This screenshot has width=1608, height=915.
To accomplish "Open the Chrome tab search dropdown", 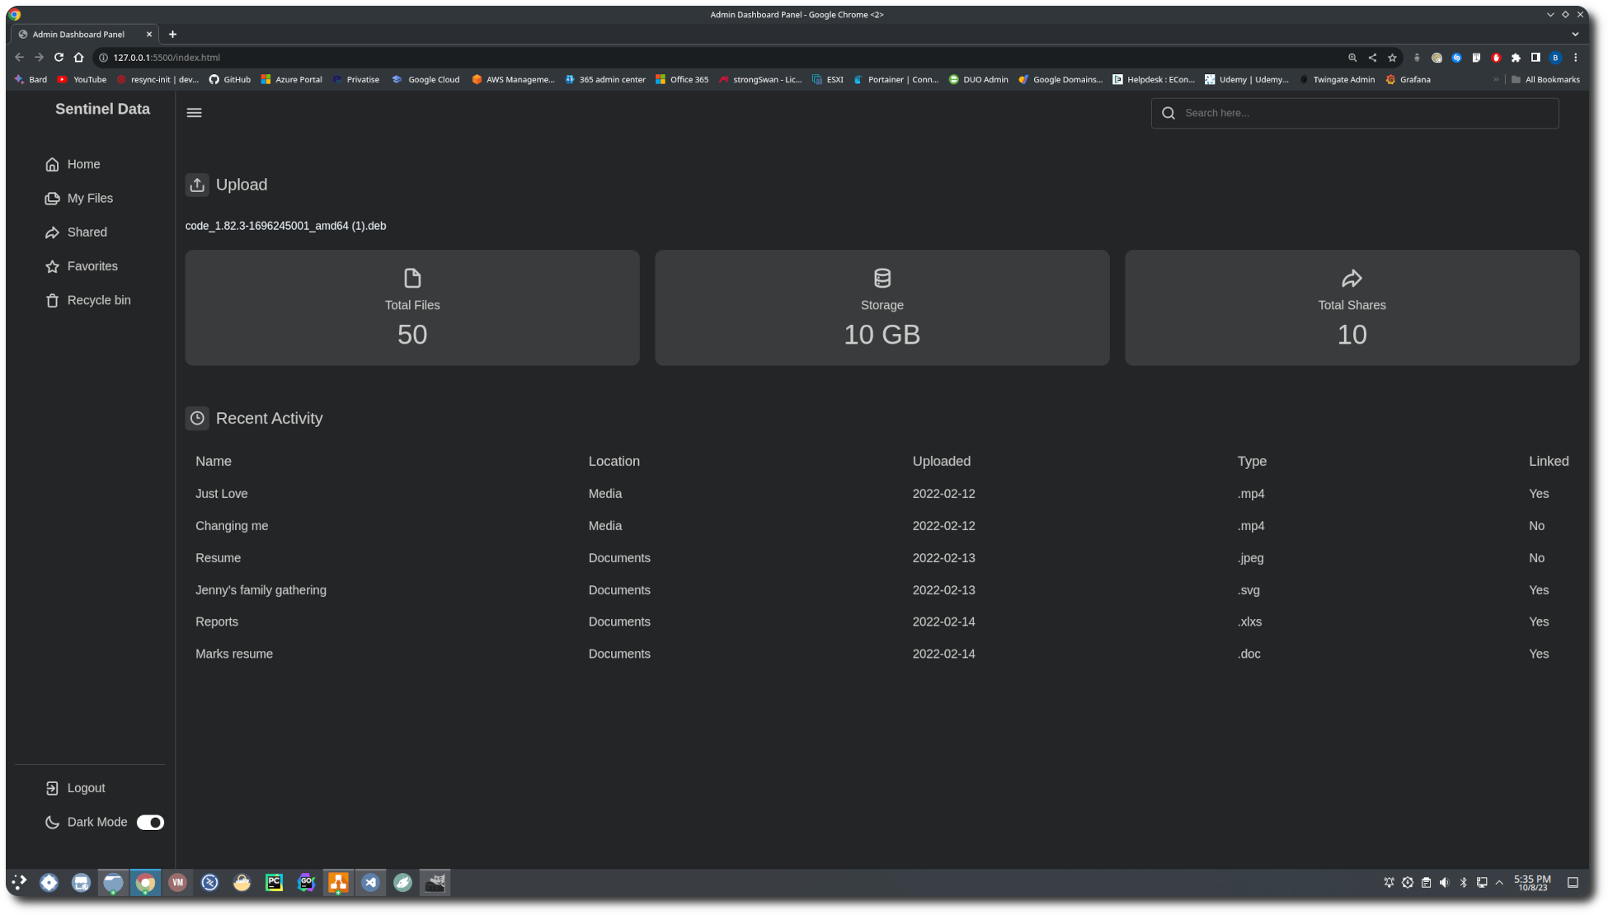I will coord(1574,35).
